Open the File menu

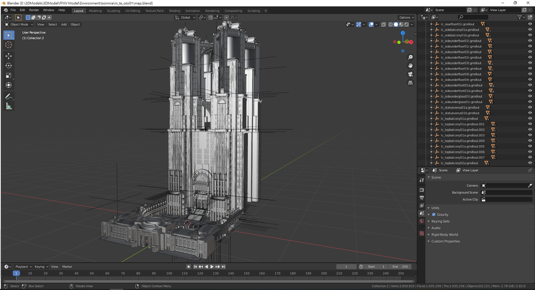coord(13,10)
